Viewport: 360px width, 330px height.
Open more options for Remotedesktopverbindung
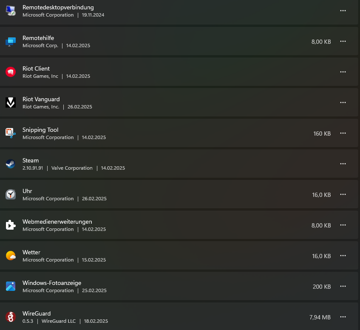343,11
